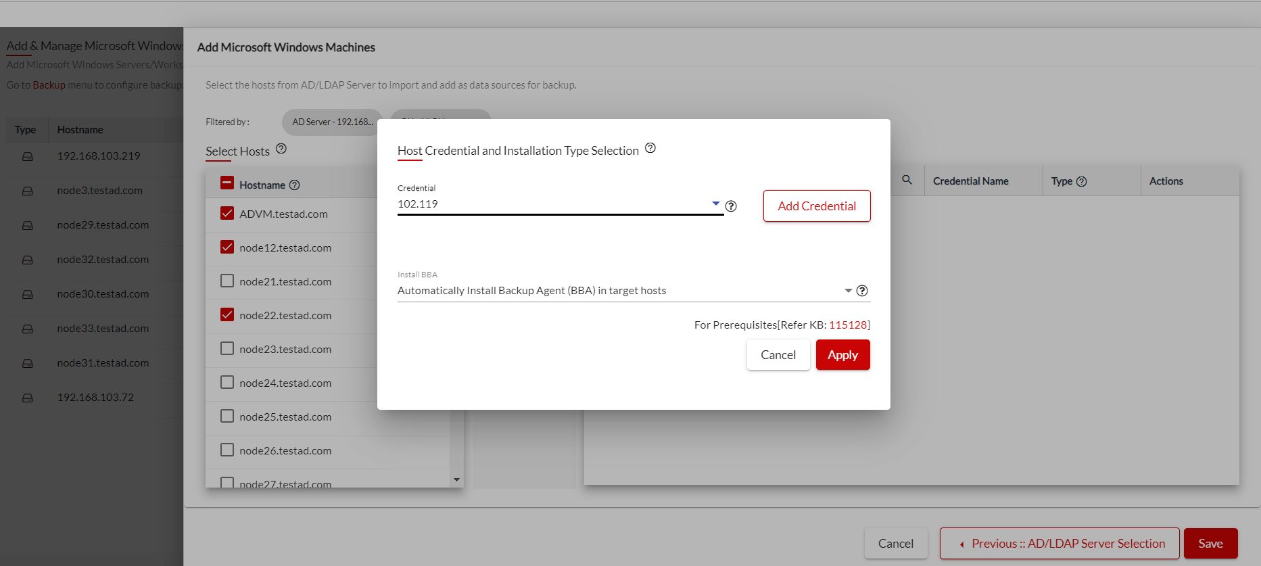Click scroll-down arrow of hosts list
The height and width of the screenshot is (566, 1261).
456,479
